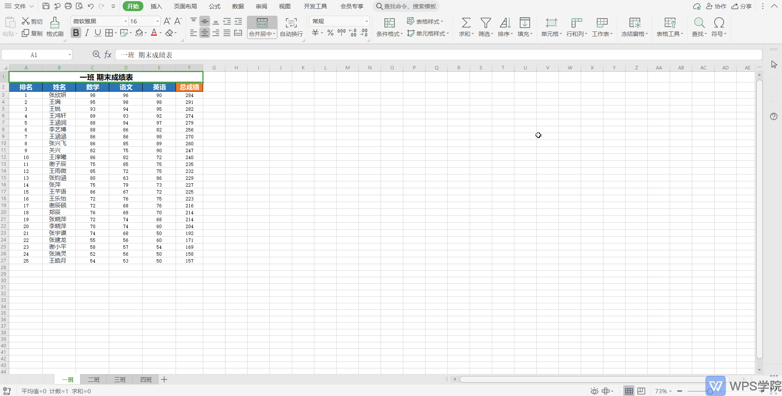Click the Find (查找) magnifier icon
The image size is (782, 396).
tap(699, 23)
